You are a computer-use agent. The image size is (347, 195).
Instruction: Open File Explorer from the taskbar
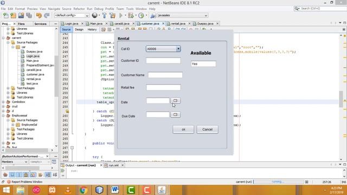pos(21,190)
